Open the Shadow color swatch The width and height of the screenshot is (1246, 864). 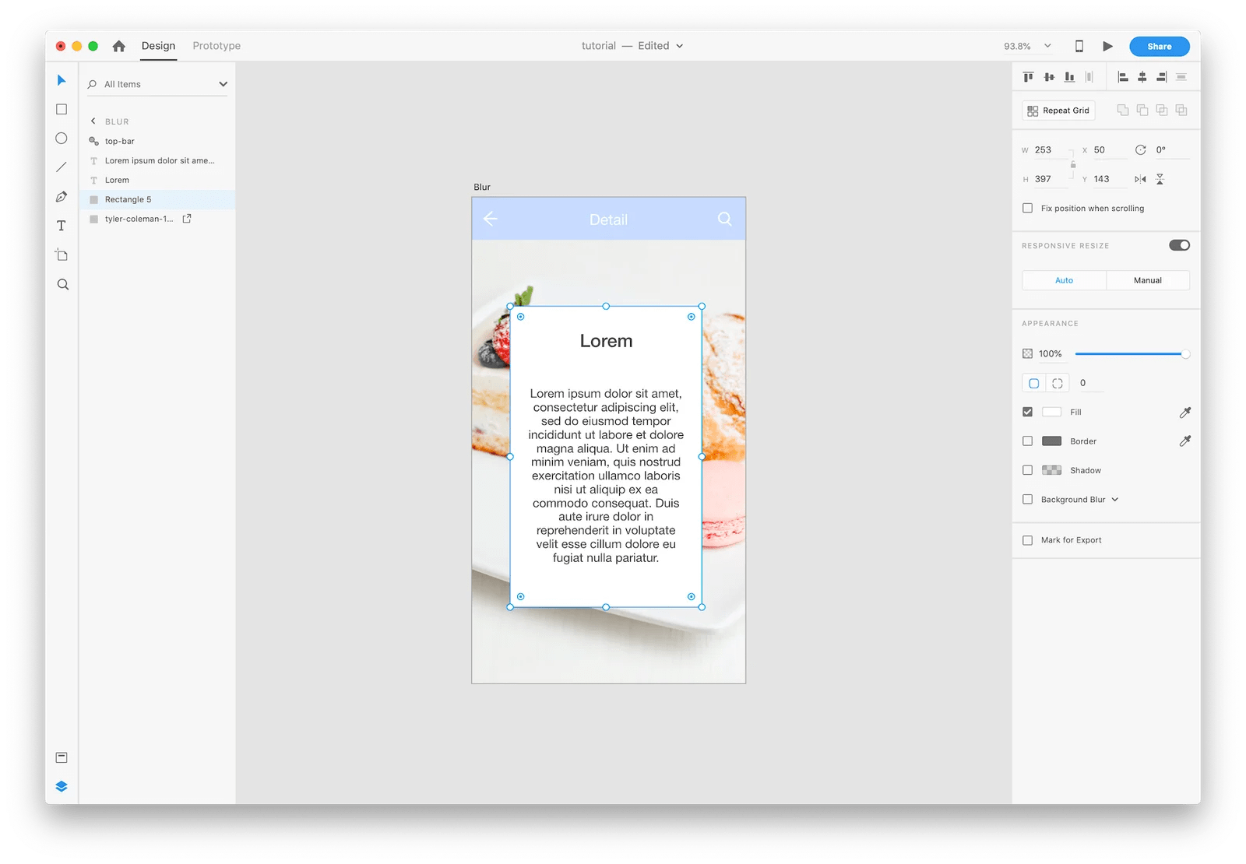pyautogui.click(x=1051, y=470)
